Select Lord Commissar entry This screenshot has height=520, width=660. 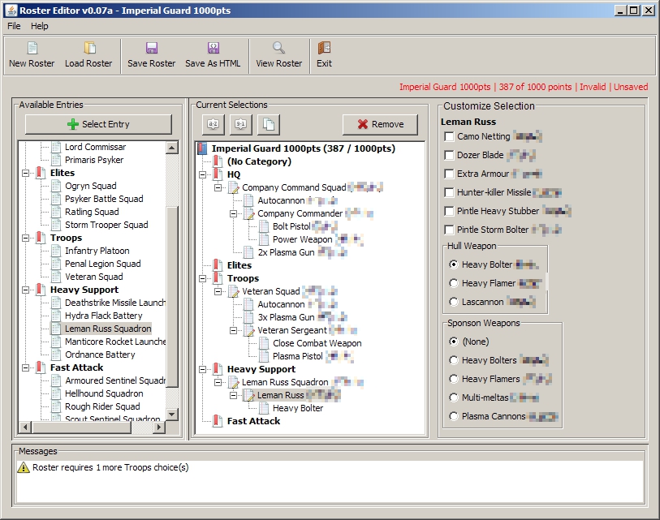tap(95, 147)
